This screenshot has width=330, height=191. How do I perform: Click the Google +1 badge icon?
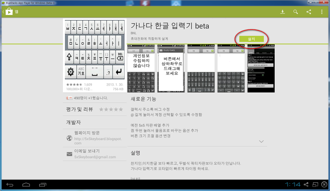tap(69, 98)
